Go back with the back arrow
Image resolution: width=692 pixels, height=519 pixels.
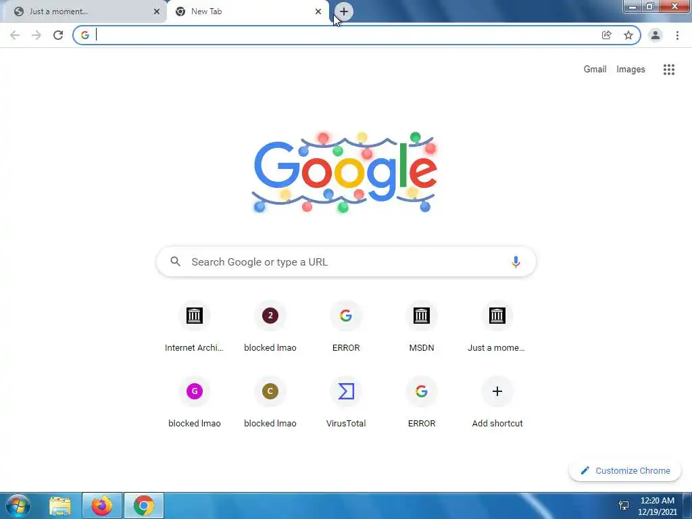coord(15,35)
